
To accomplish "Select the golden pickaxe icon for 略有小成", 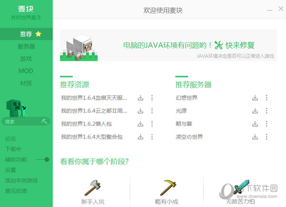I will (168, 187).
